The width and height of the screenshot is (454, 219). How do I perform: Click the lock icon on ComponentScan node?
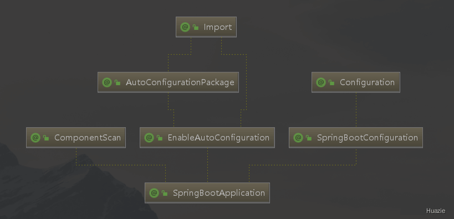coord(46,138)
